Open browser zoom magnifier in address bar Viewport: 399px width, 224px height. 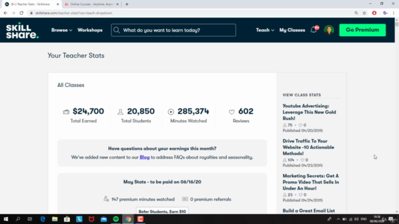356,13
